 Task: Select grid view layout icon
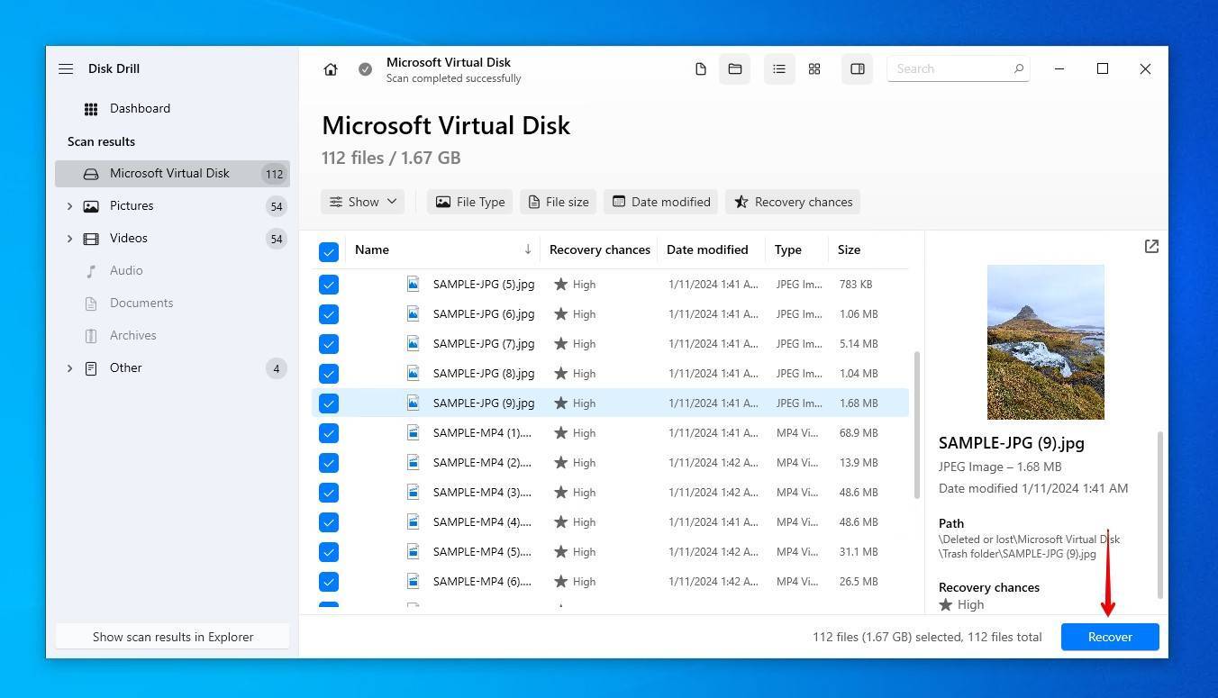(x=814, y=69)
